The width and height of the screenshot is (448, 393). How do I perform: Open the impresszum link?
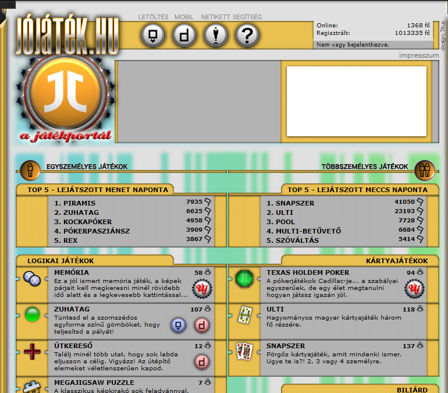click(417, 55)
